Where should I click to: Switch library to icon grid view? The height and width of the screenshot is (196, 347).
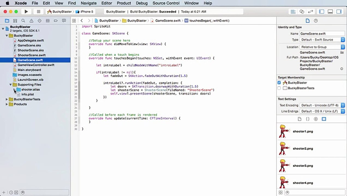coord(280,192)
